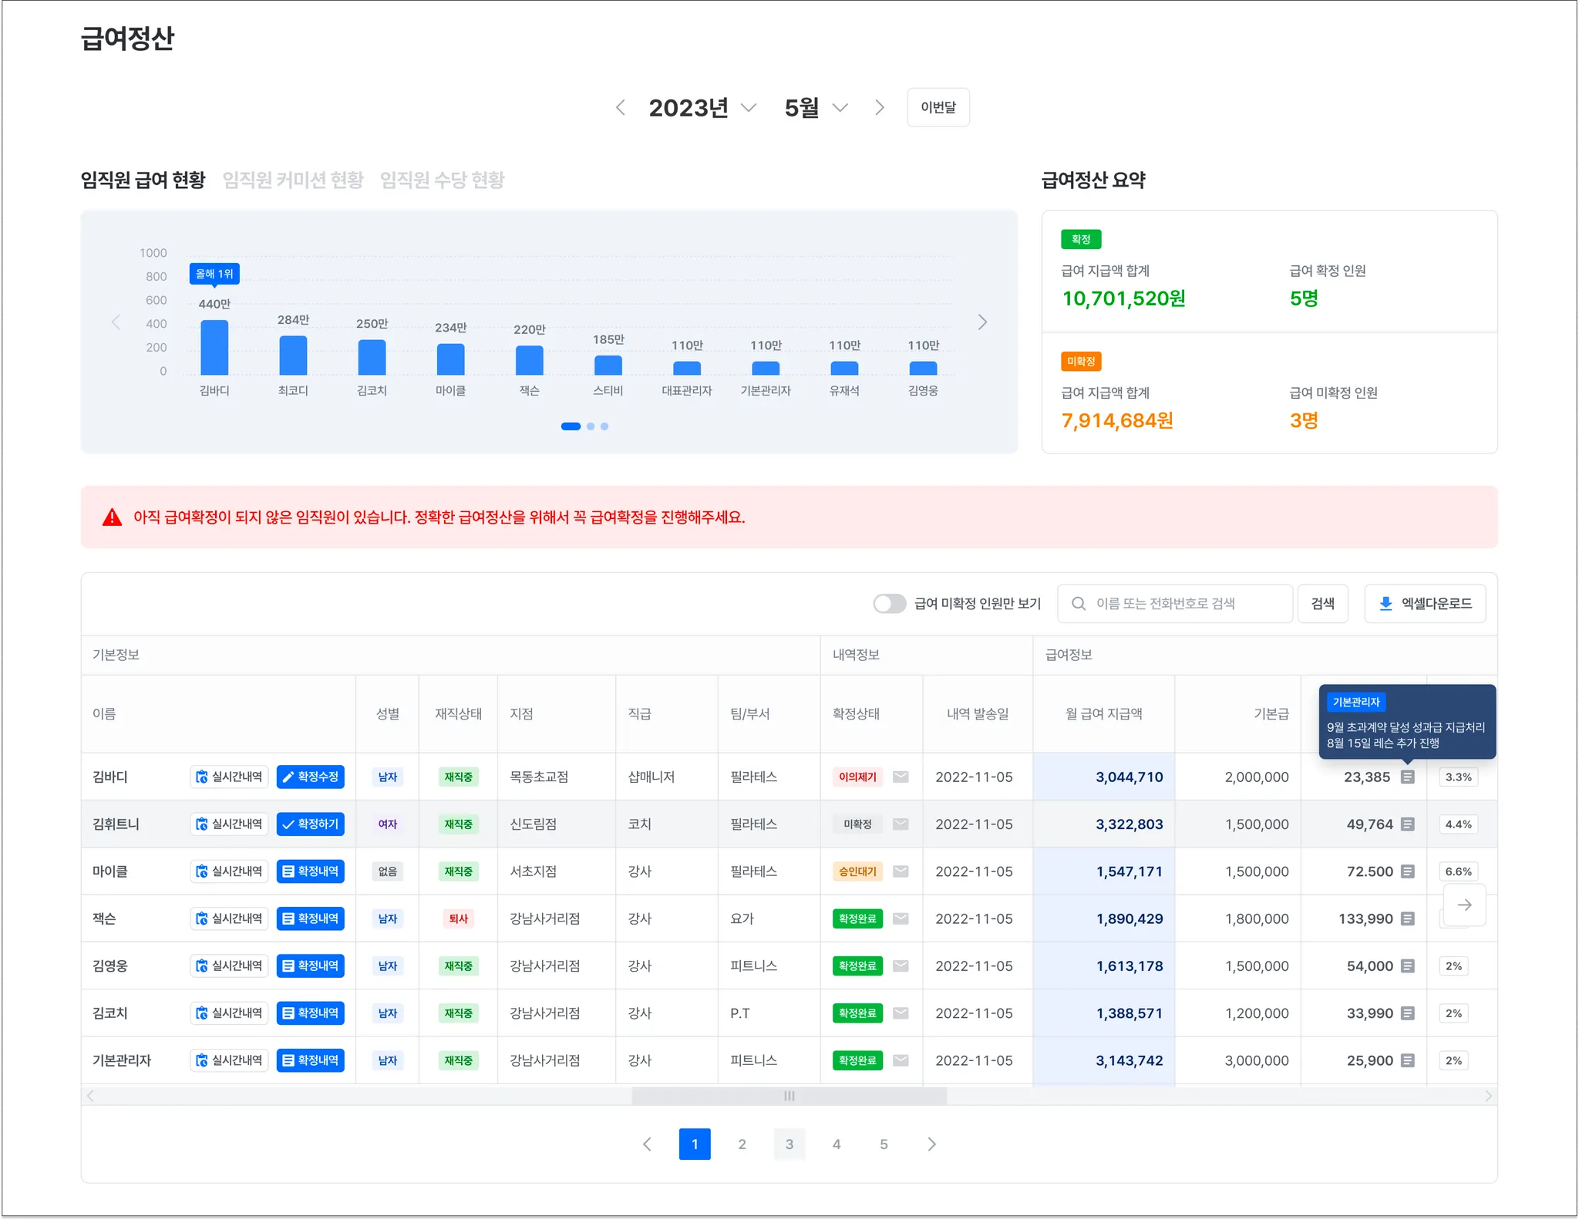The image size is (1579, 1220).
Task: Click memo note icon beside 133,990
Action: [1407, 918]
